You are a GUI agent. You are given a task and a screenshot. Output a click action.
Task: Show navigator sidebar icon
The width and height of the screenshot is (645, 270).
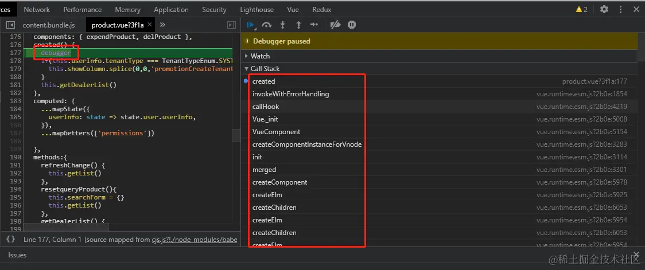[11, 25]
